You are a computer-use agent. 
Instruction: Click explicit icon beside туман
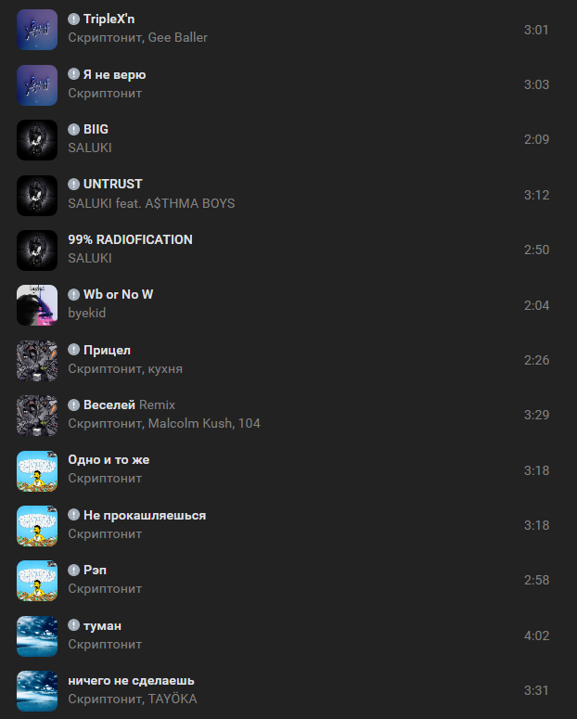coord(74,625)
